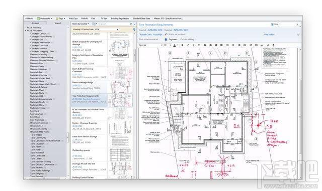Image resolution: width=322 pixels, height=191 pixels.
Task: Click the Note history link
Action: tap(269, 35)
